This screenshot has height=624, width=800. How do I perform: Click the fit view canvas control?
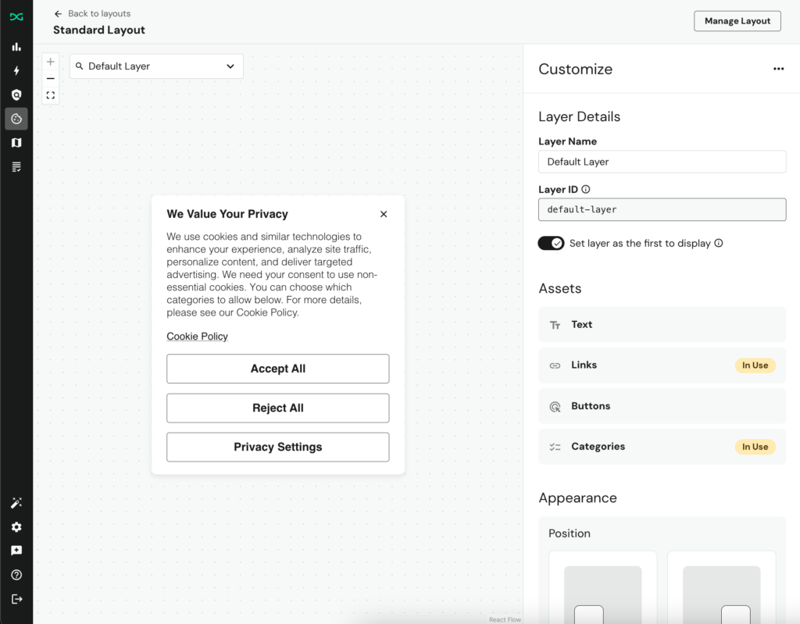[x=51, y=95]
